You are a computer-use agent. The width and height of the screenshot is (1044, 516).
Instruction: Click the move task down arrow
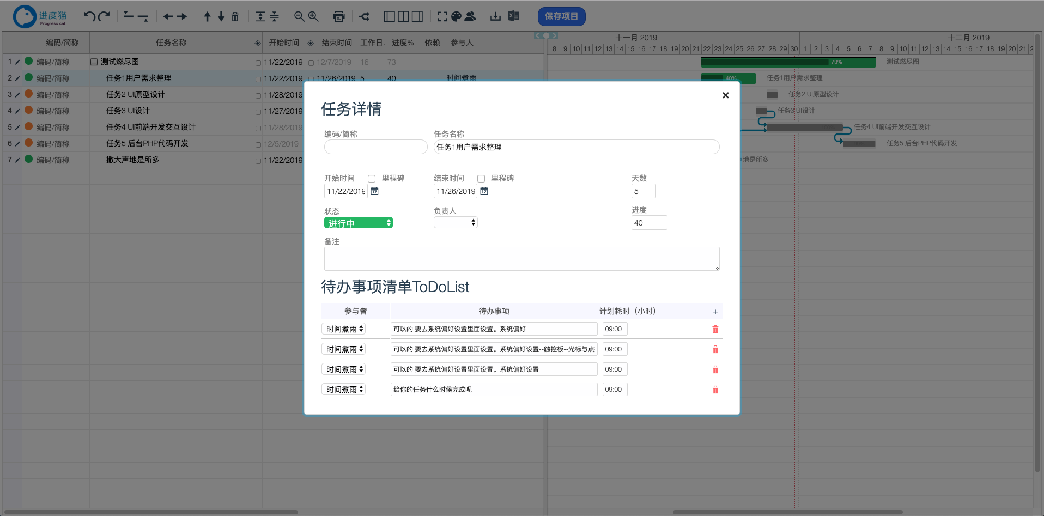(221, 17)
